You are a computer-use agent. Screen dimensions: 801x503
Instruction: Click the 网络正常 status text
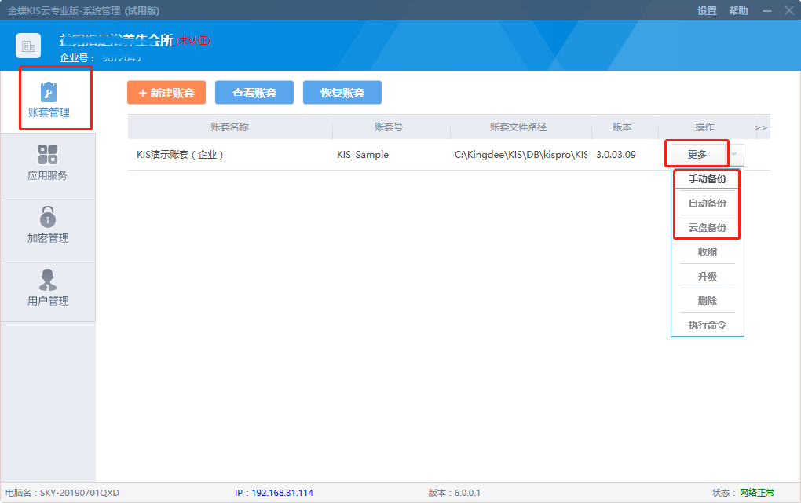coord(757,493)
